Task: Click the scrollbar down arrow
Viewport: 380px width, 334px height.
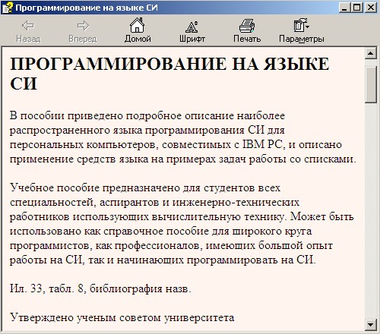Action: tap(371, 324)
